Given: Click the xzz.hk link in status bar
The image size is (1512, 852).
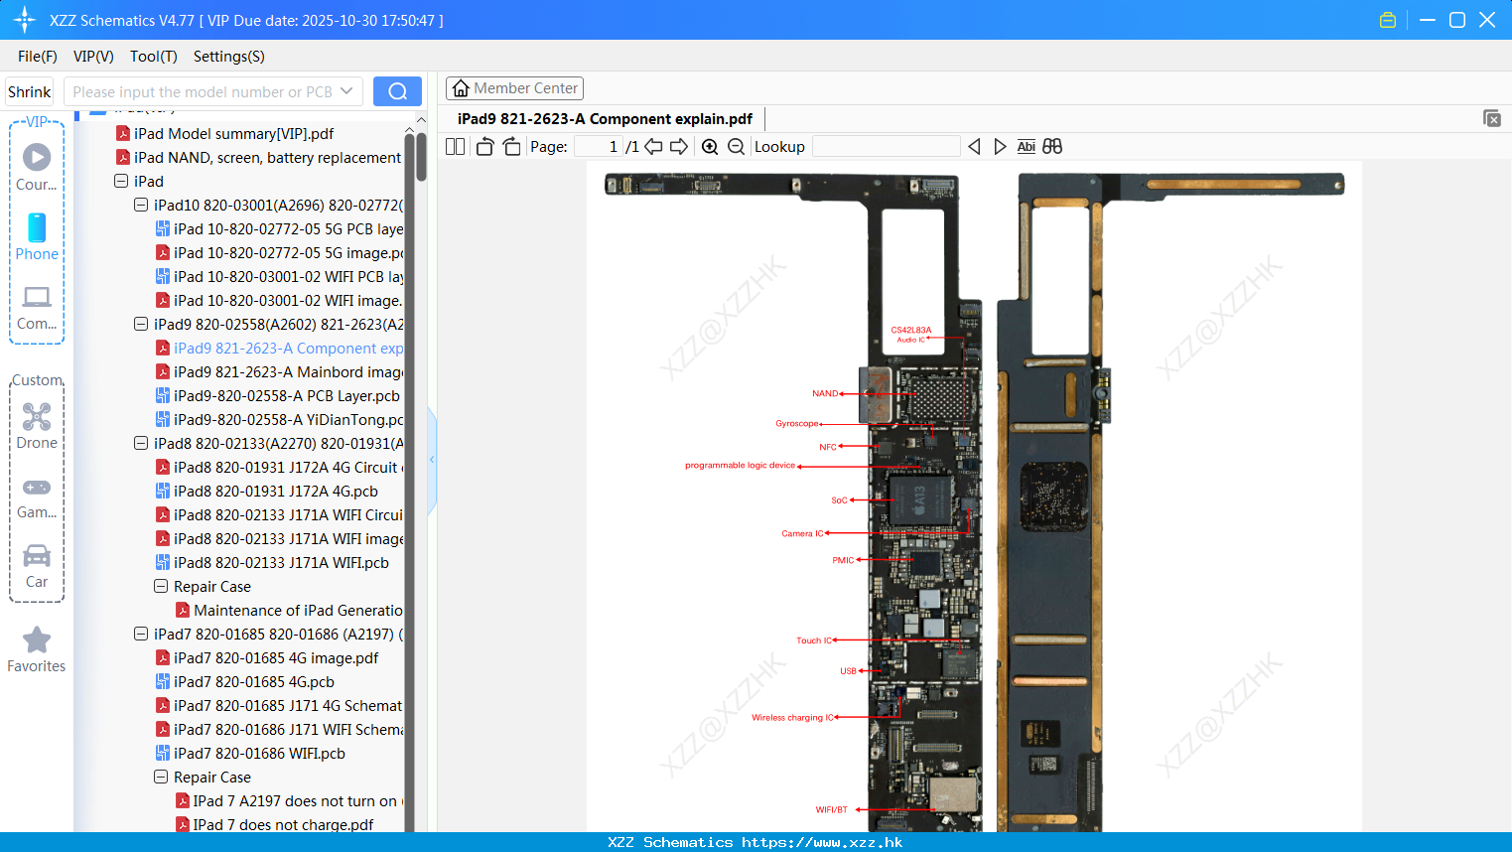Looking at the screenshot, I should [822, 842].
